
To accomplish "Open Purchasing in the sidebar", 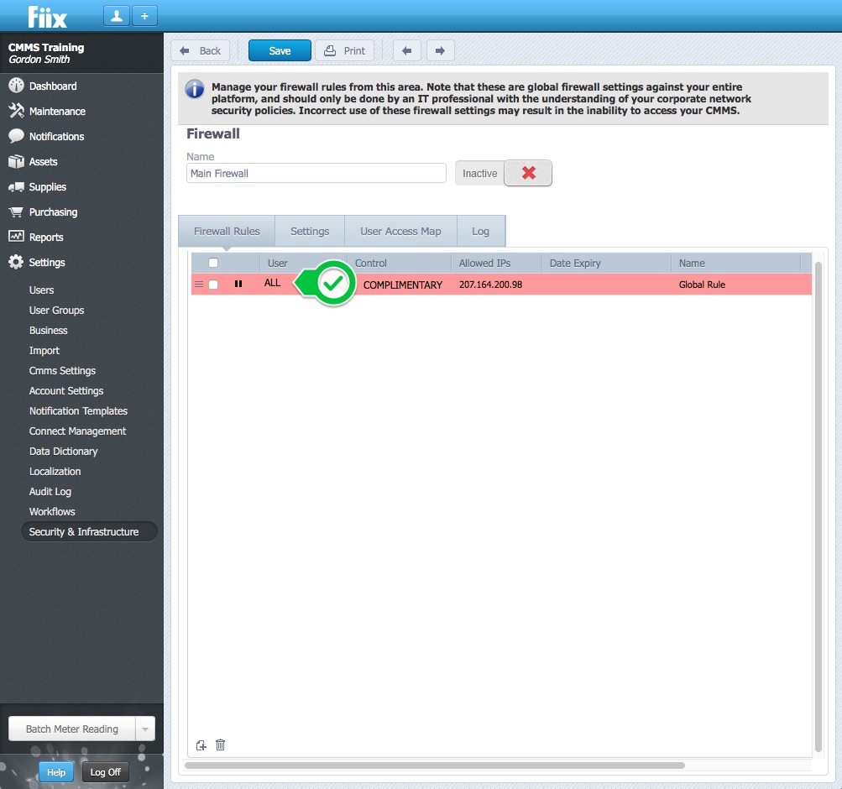I will click(x=53, y=212).
